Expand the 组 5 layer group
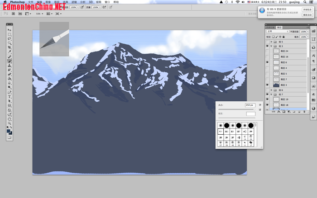 271,42
